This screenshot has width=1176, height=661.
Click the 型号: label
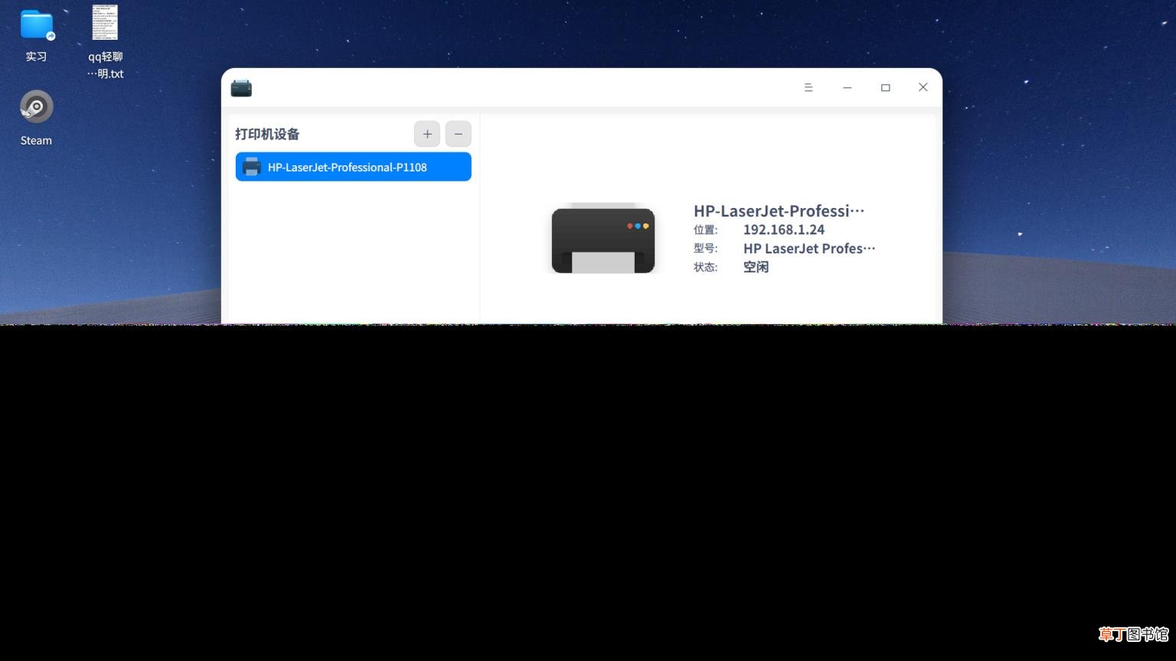pos(706,248)
